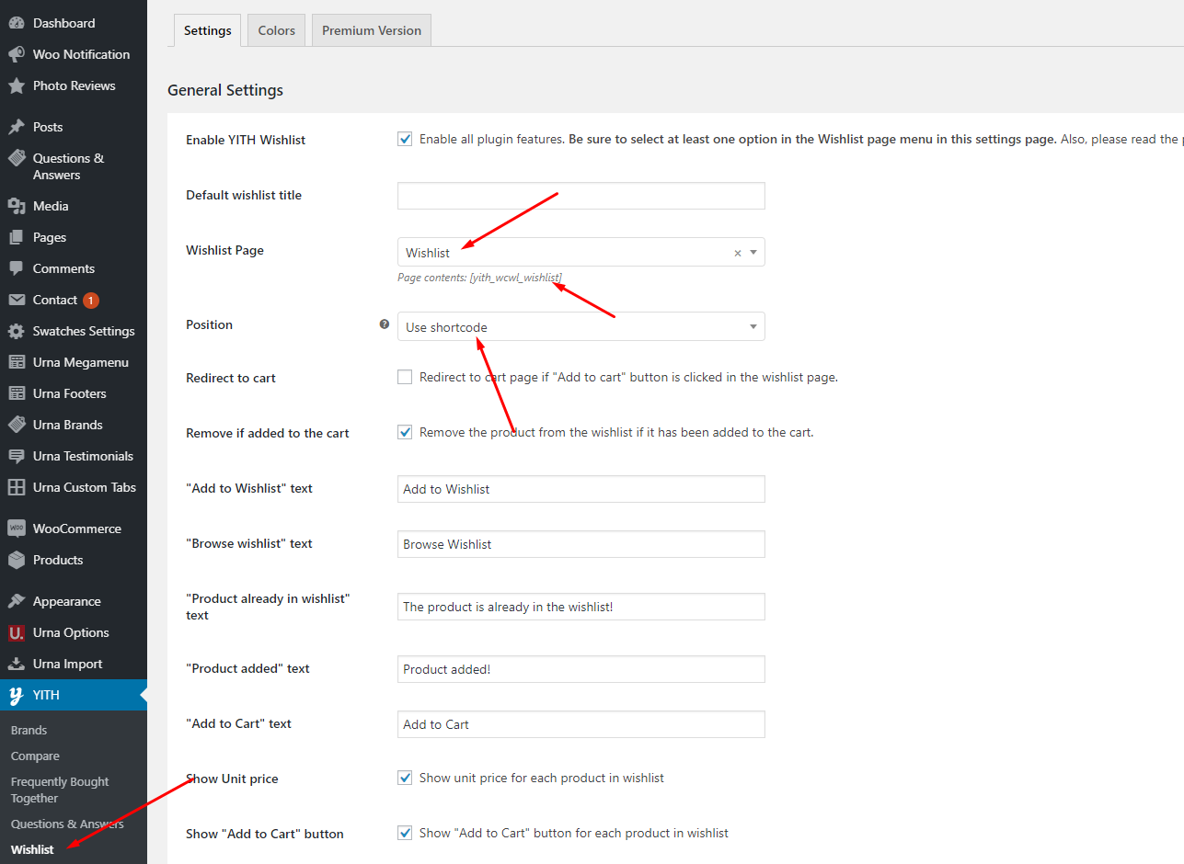Open the Compare submenu item
The width and height of the screenshot is (1184, 864).
point(35,756)
